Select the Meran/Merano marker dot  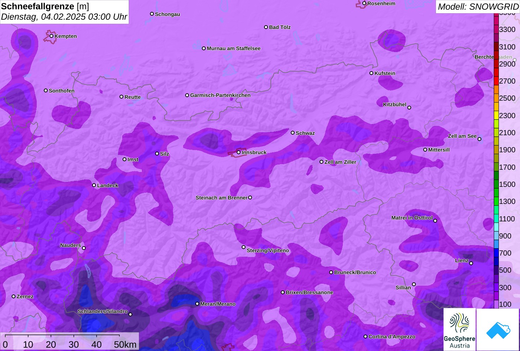point(197,304)
